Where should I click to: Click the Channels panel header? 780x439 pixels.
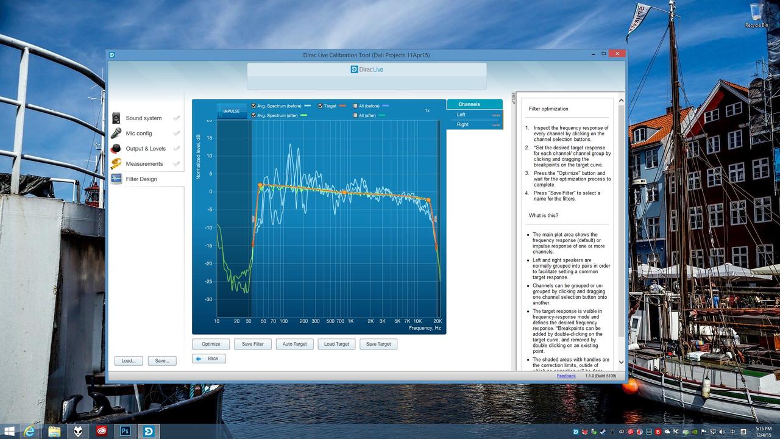tap(475, 104)
